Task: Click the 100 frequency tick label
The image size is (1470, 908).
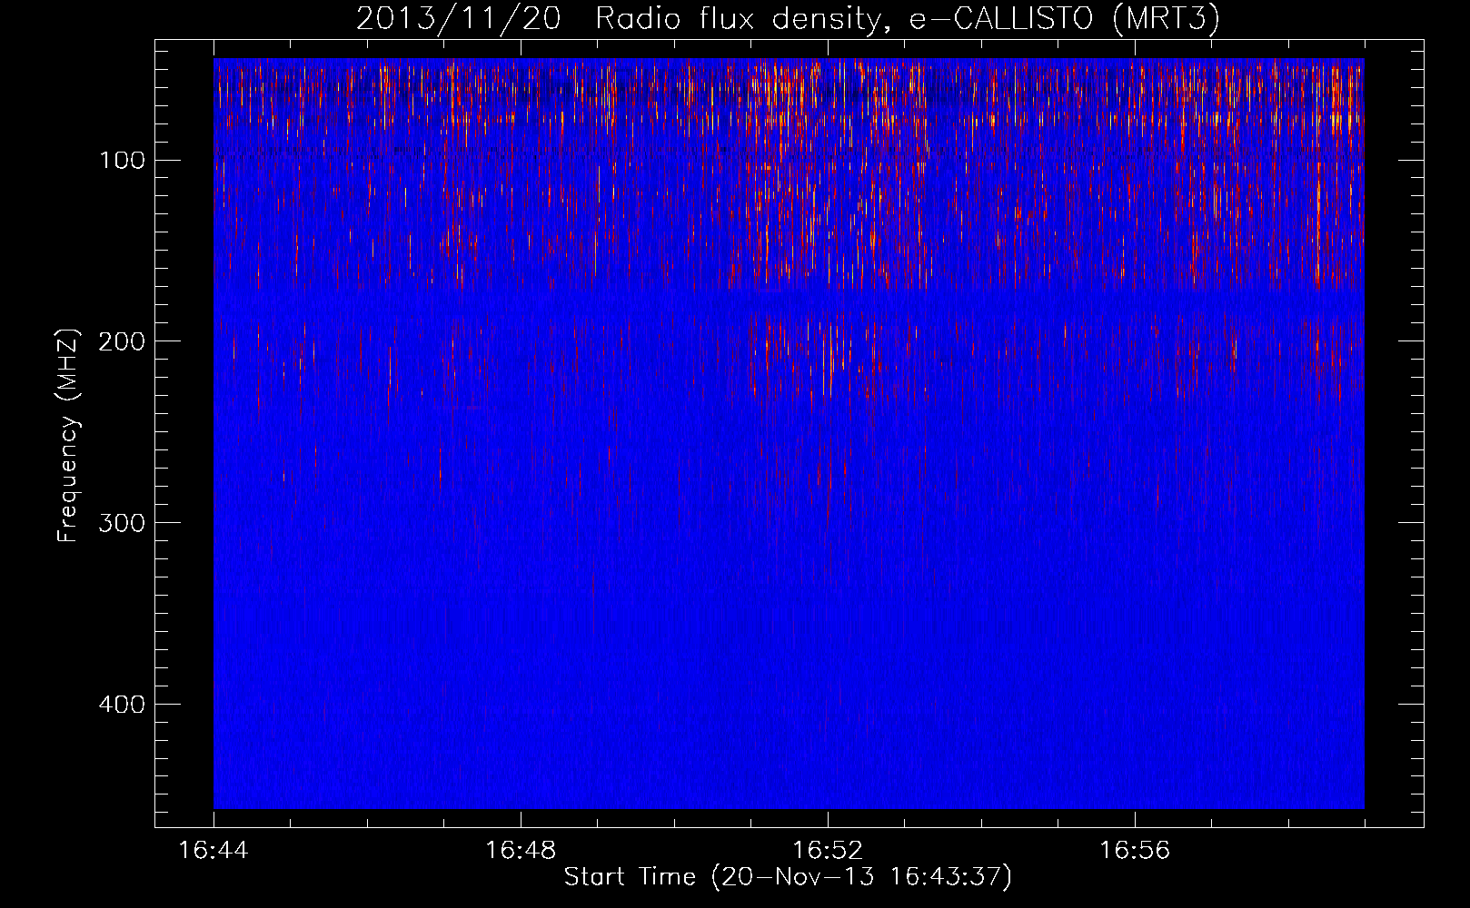Action: 122,161
